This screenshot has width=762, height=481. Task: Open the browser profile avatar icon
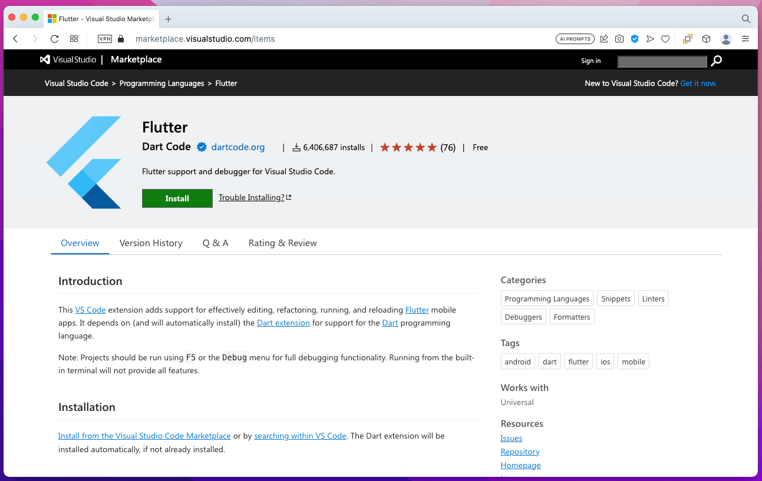coord(726,39)
